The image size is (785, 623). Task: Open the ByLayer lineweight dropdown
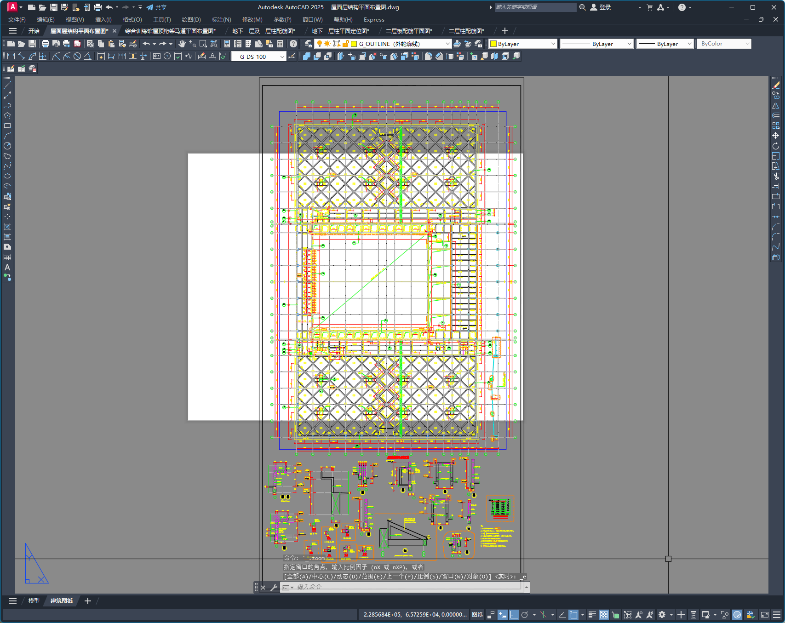pos(689,44)
